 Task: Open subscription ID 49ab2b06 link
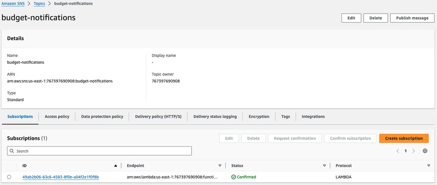pos(61,177)
